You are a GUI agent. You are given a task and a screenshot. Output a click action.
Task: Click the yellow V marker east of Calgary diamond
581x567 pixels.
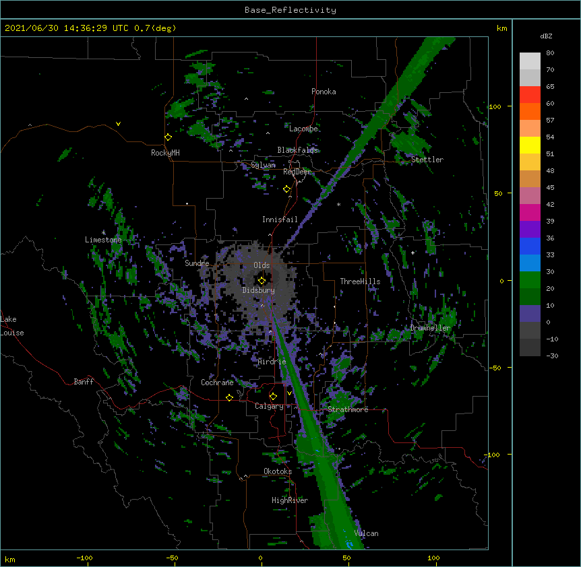[289, 393]
